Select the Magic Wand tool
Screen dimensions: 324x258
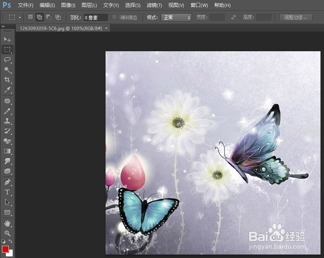7,70
